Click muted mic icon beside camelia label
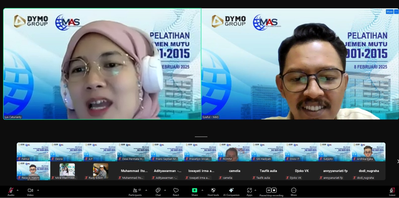Screen dimensions: 399x198 220,178
